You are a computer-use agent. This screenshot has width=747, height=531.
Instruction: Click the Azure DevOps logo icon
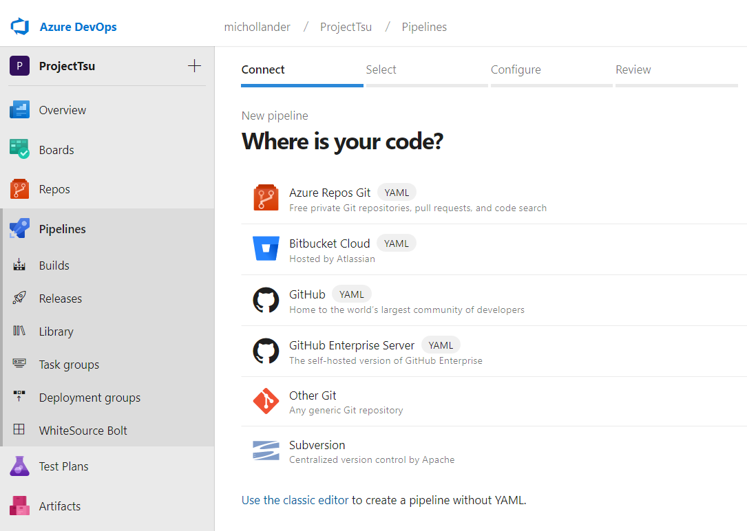tap(19, 28)
